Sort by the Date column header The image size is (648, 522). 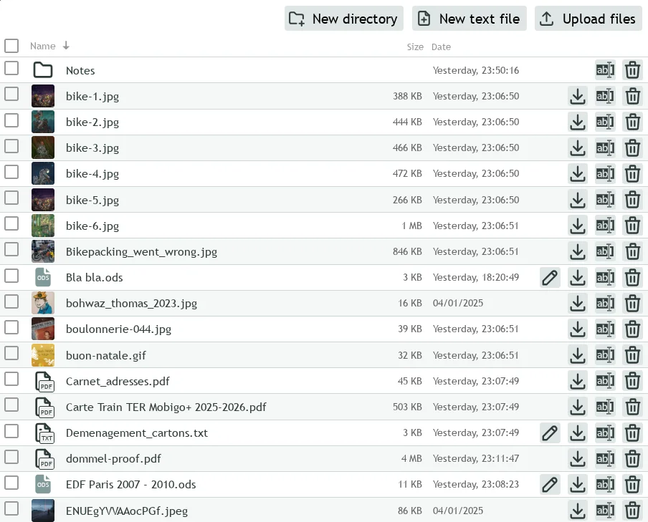pos(441,47)
